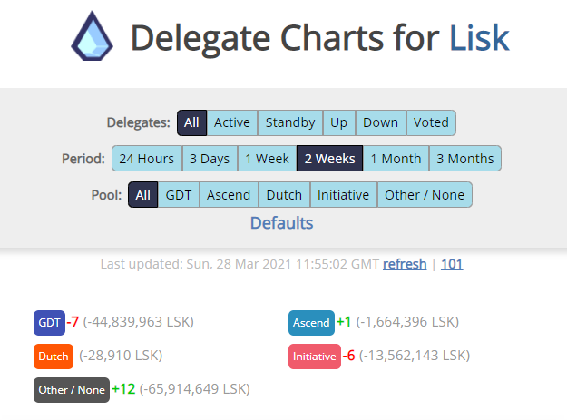Click the GDT -7 change value
Image resolution: width=567 pixels, height=420 pixels.
pos(73,322)
